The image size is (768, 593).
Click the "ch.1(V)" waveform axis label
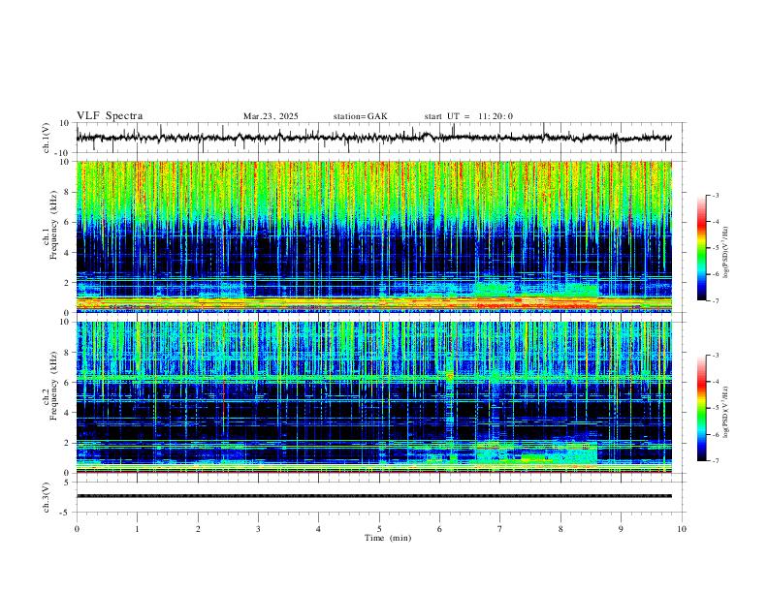point(47,138)
